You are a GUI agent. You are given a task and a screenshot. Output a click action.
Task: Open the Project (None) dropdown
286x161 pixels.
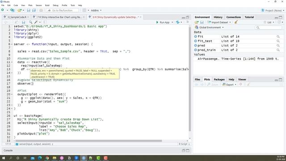pyautogui.click(x=273, y=10)
